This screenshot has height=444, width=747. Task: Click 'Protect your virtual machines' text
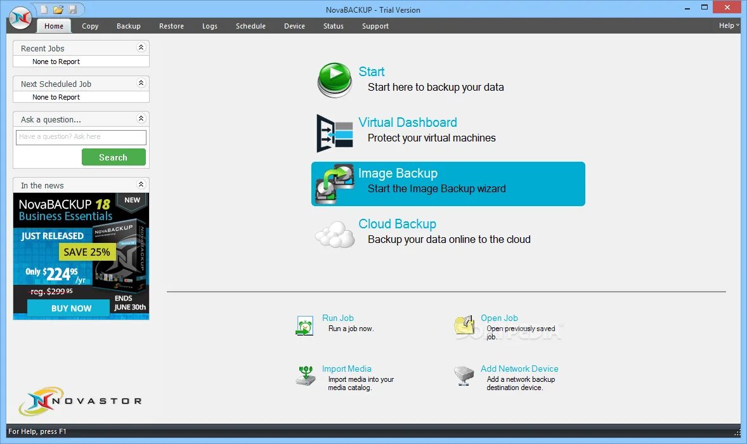[x=432, y=138]
